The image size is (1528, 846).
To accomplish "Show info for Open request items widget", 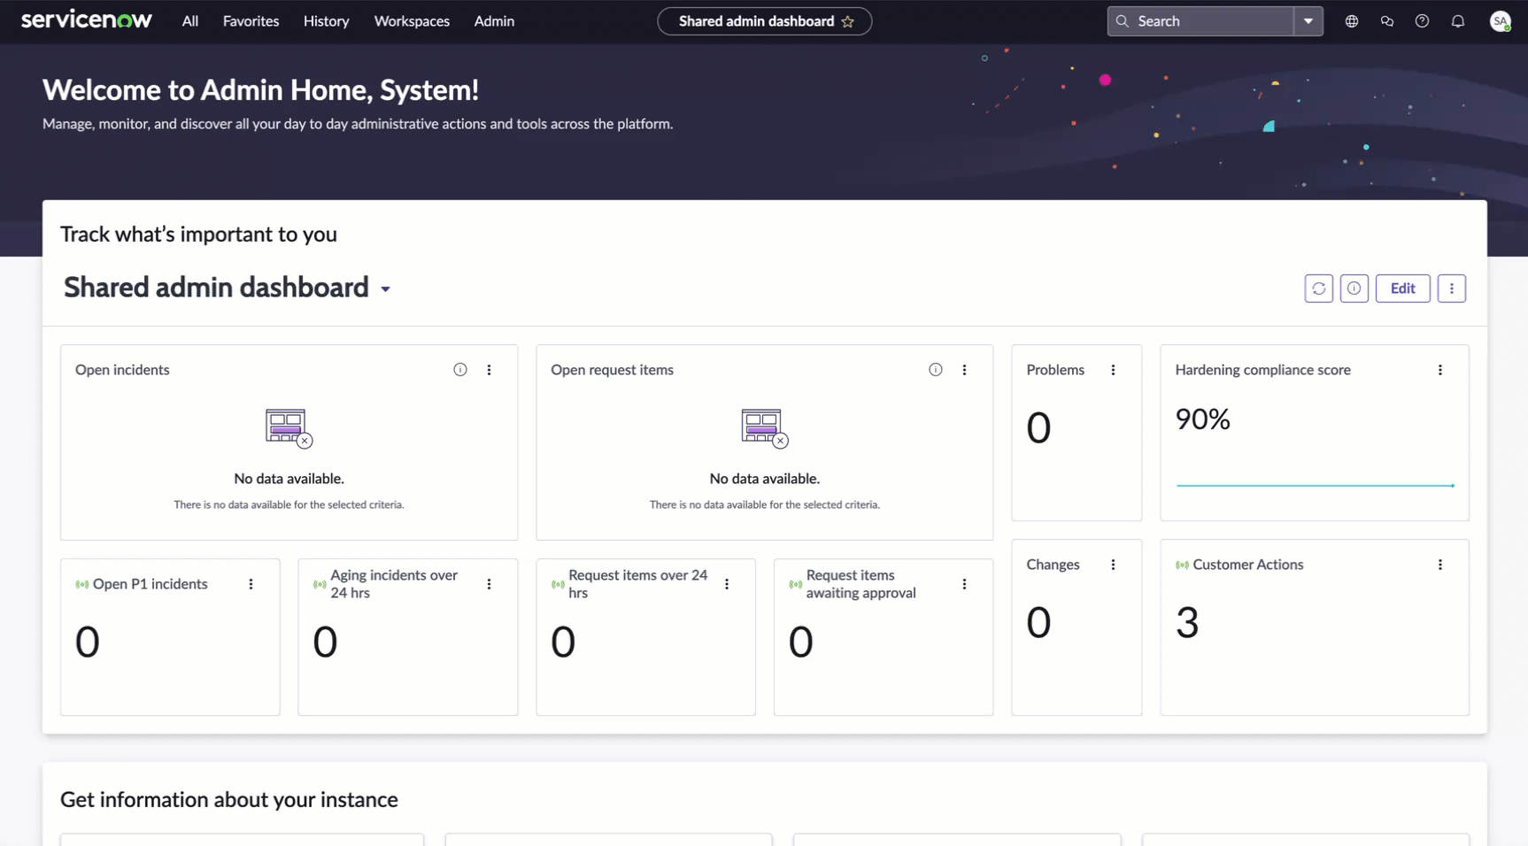I will click(x=936, y=370).
